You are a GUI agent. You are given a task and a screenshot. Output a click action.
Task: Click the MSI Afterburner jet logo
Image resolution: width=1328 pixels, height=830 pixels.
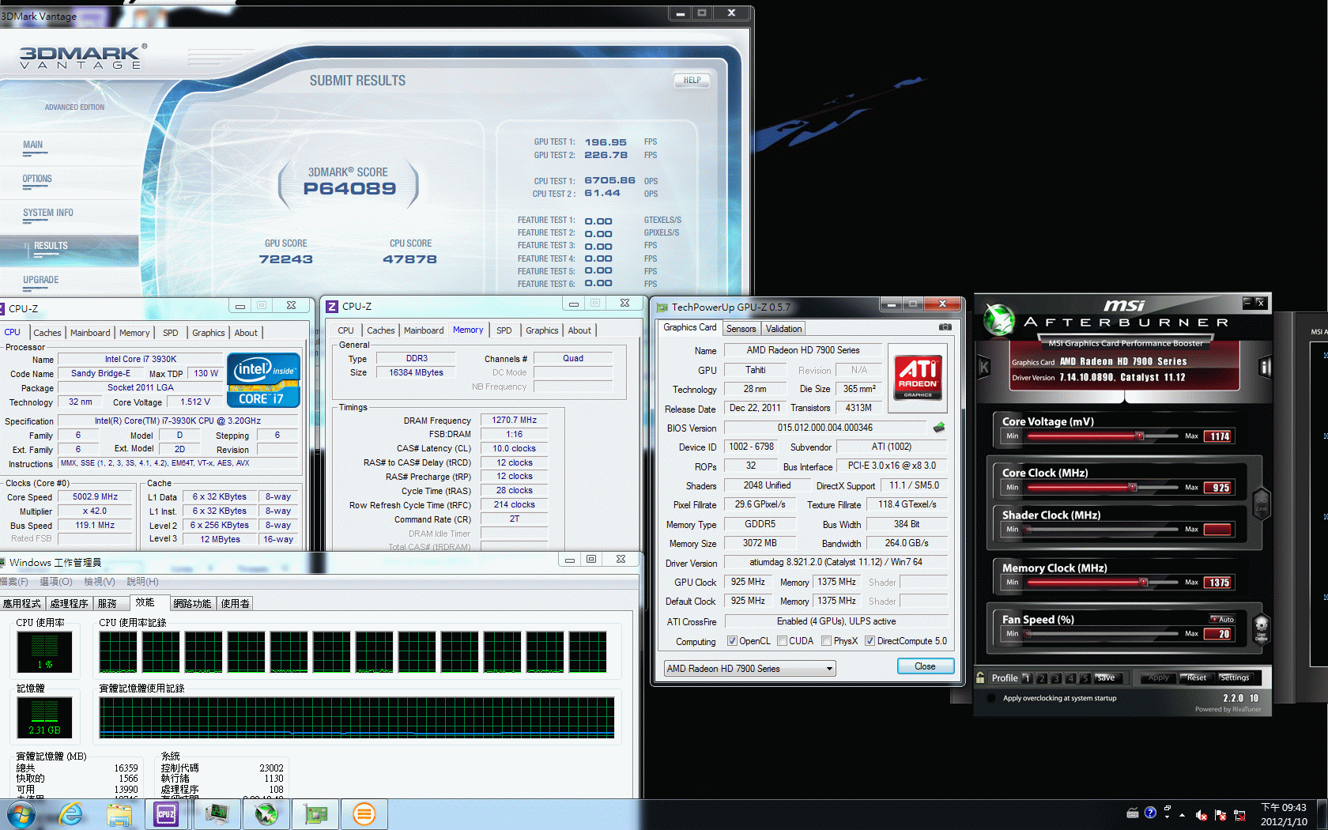tap(999, 319)
